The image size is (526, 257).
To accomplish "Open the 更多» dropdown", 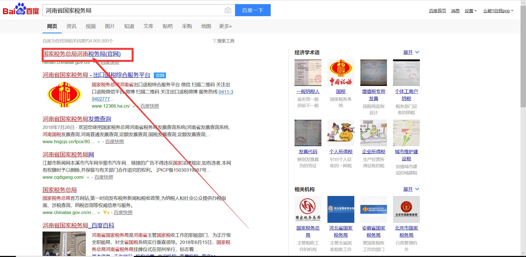I will click(x=225, y=26).
